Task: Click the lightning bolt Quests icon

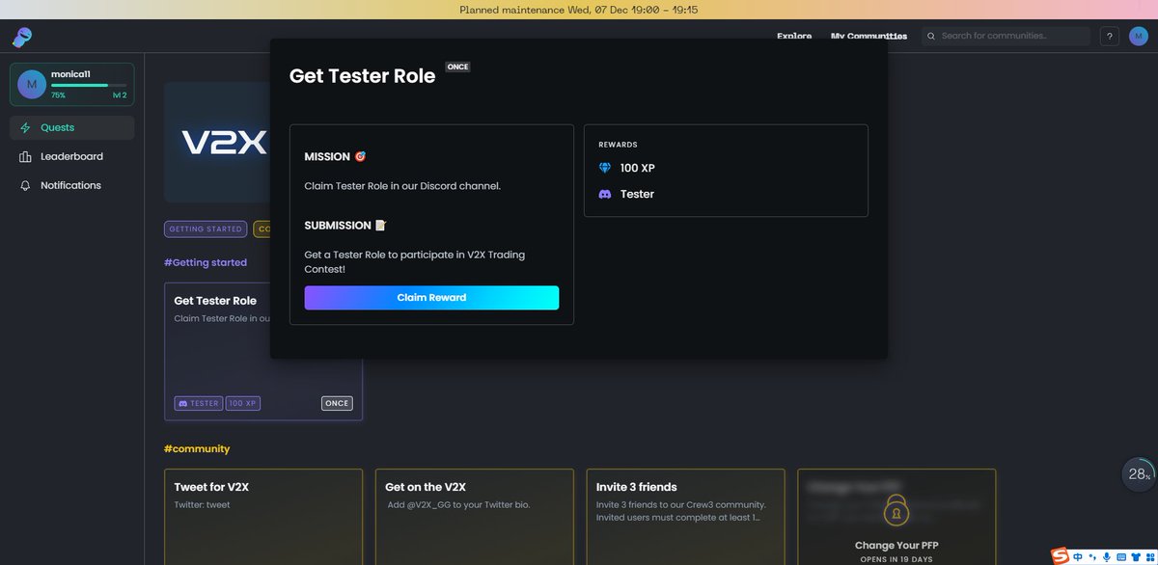Action: 25,127
